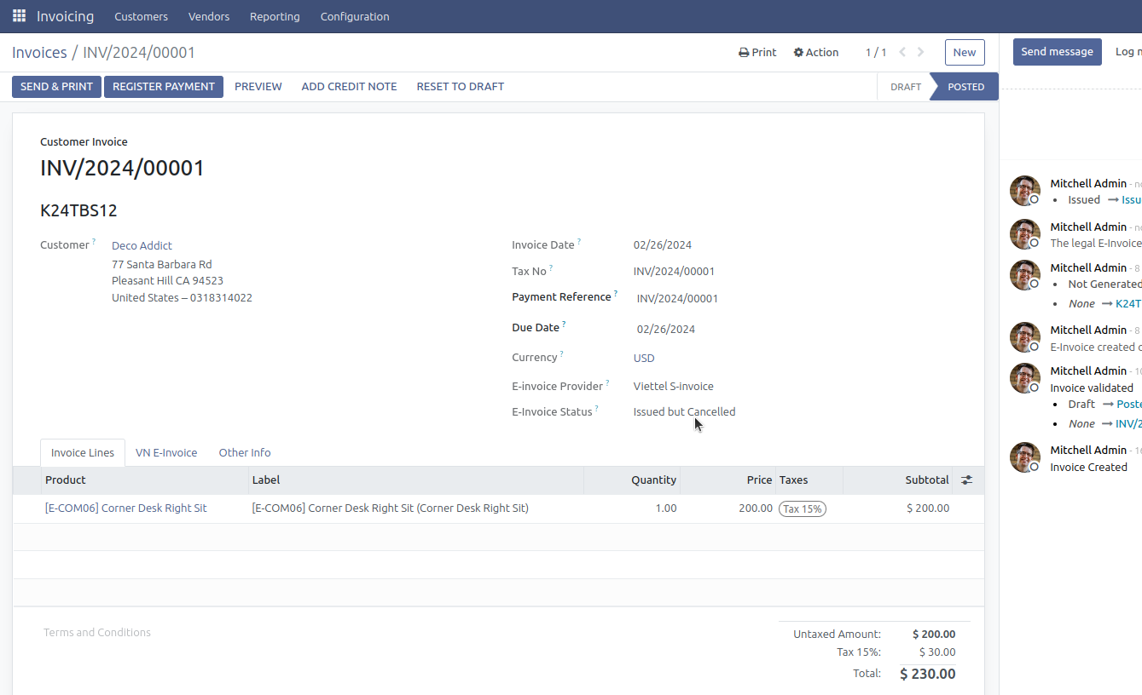Click the Payment Reference field value
The width and height of the screenshot is (1142, 695).
tap(677, 299)
